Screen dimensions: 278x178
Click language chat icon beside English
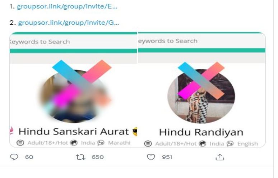click(230, 144)
